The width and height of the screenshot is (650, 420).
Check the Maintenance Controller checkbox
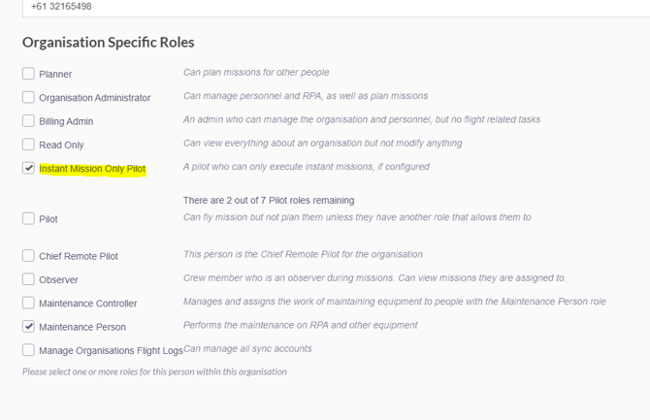[29, 303]
